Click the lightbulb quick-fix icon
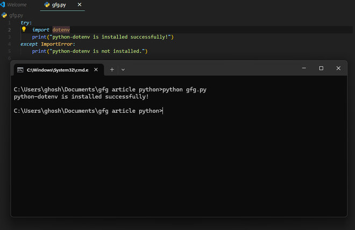Viewport: 355px width, 230px height. pos(24,30)
